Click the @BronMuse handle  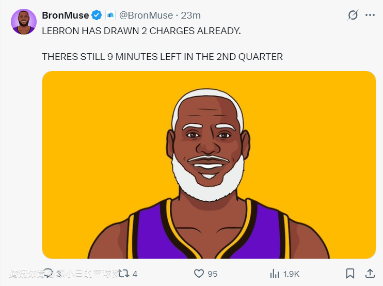tap(146, 15)
